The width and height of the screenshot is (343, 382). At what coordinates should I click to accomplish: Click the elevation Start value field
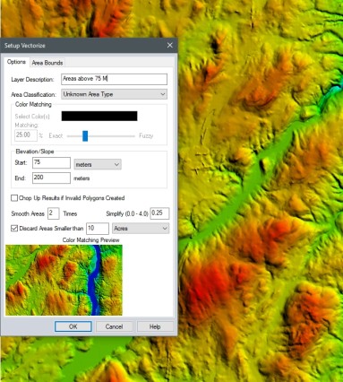(51, 163)
